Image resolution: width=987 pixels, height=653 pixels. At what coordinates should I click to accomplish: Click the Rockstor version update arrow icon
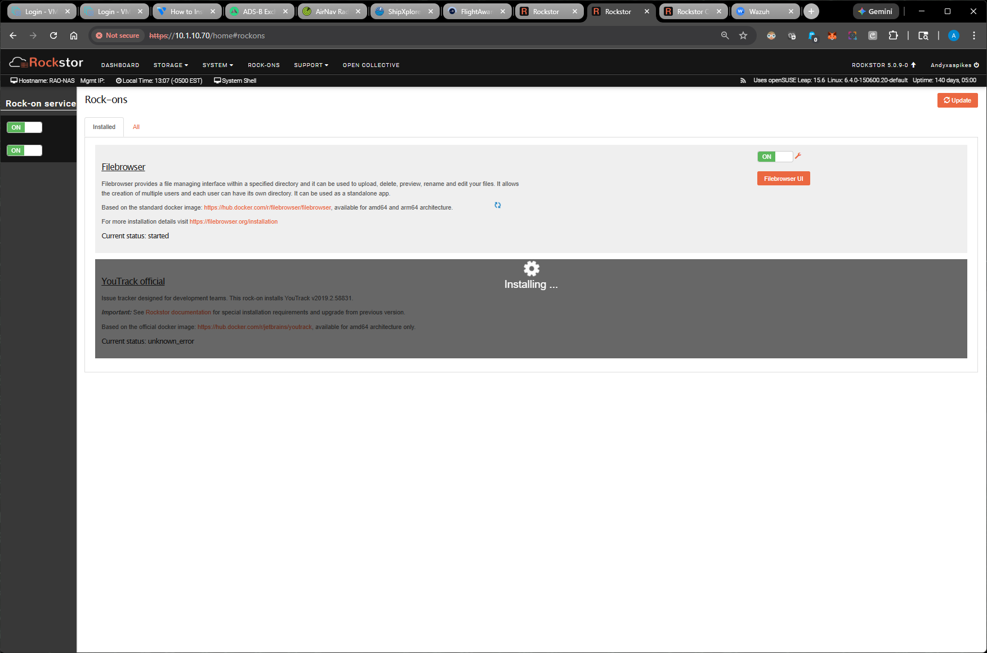[x=913, y=65]
